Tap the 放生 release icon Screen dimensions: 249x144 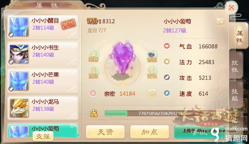click(94, 72)
